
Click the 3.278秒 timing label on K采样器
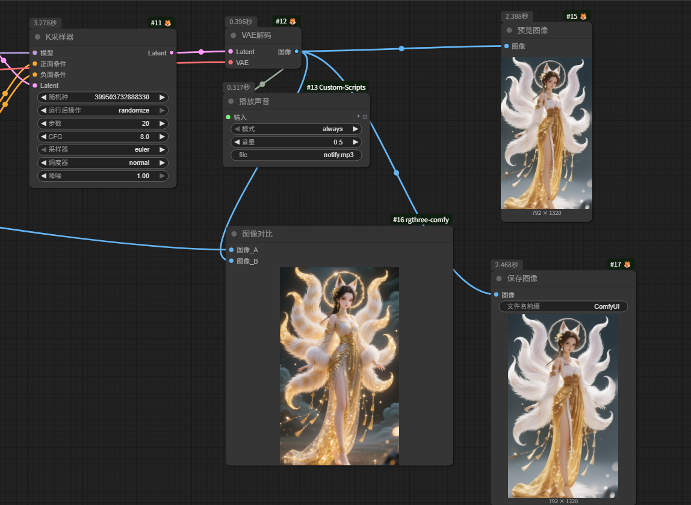click(x=45, y=23)
